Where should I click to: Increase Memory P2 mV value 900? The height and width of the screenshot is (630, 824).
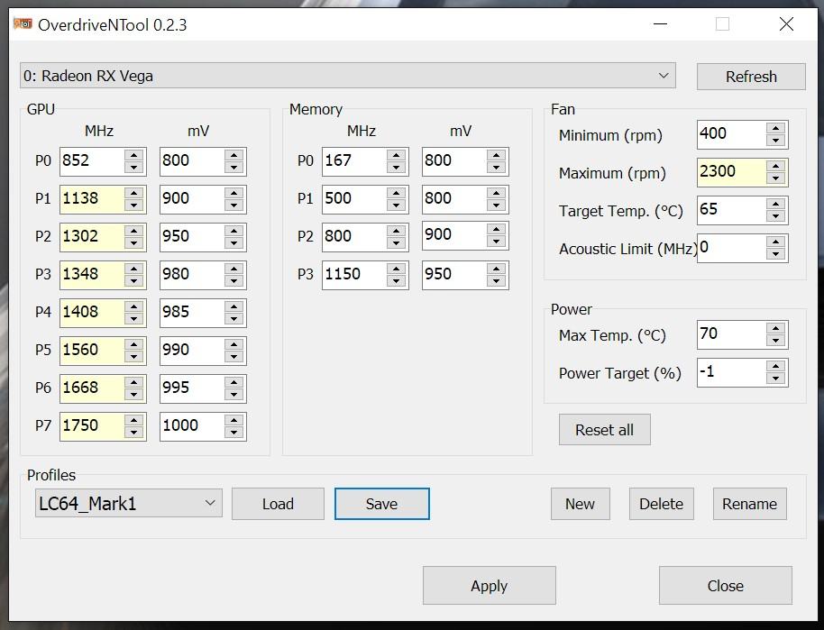[x=496, y=229]
